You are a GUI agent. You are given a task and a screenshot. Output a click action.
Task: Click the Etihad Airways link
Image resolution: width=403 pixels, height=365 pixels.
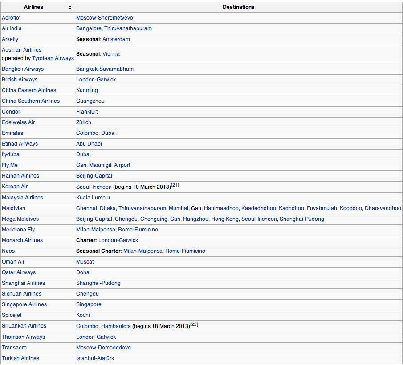(20, 144)
